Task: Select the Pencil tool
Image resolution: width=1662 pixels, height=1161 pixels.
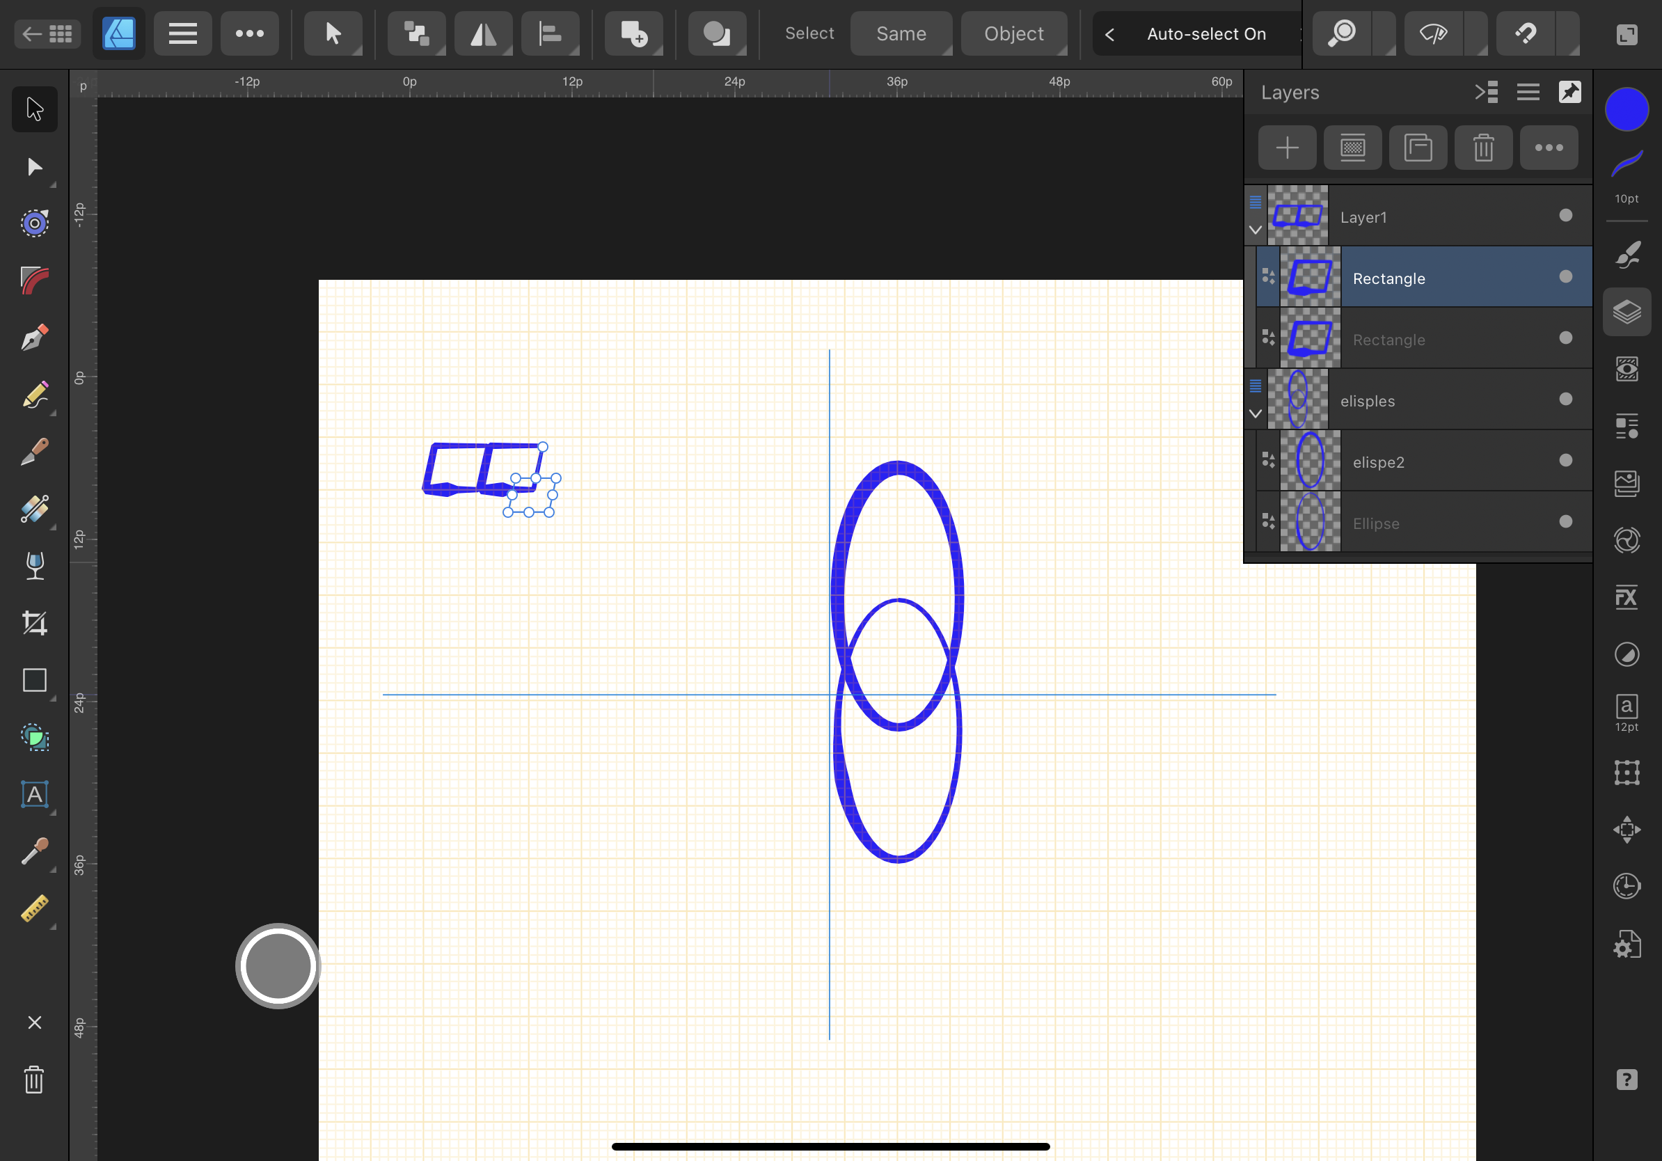Action: 34,395
